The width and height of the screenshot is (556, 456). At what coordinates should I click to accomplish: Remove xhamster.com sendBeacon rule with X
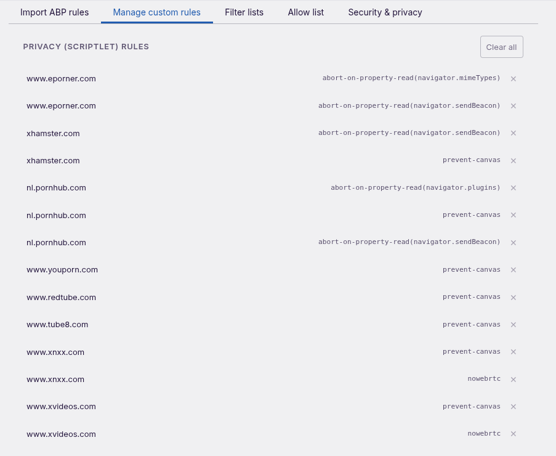(x=513, y=133)
